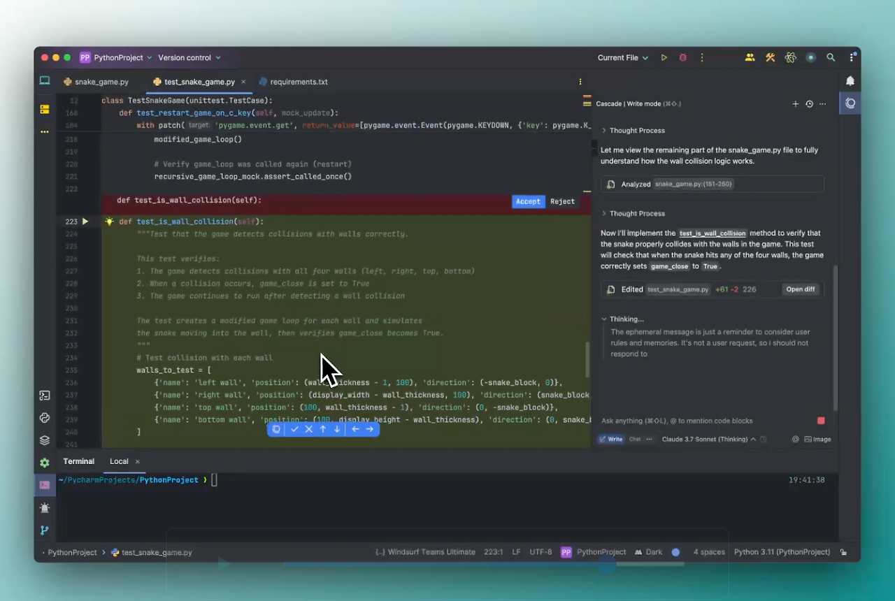Toggle the read-only lock icon in status bar
Image resolution: width=895 pixels, height=601 pixels.
pos(844,552)
